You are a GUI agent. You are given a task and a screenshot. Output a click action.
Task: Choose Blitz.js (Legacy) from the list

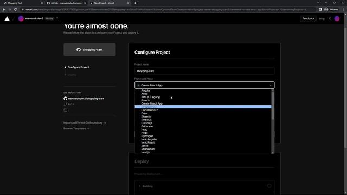coord(203,97)
